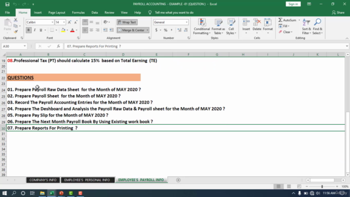The image size is (350, 197).
Task: Click zoom in plus button
Action: 337,186
